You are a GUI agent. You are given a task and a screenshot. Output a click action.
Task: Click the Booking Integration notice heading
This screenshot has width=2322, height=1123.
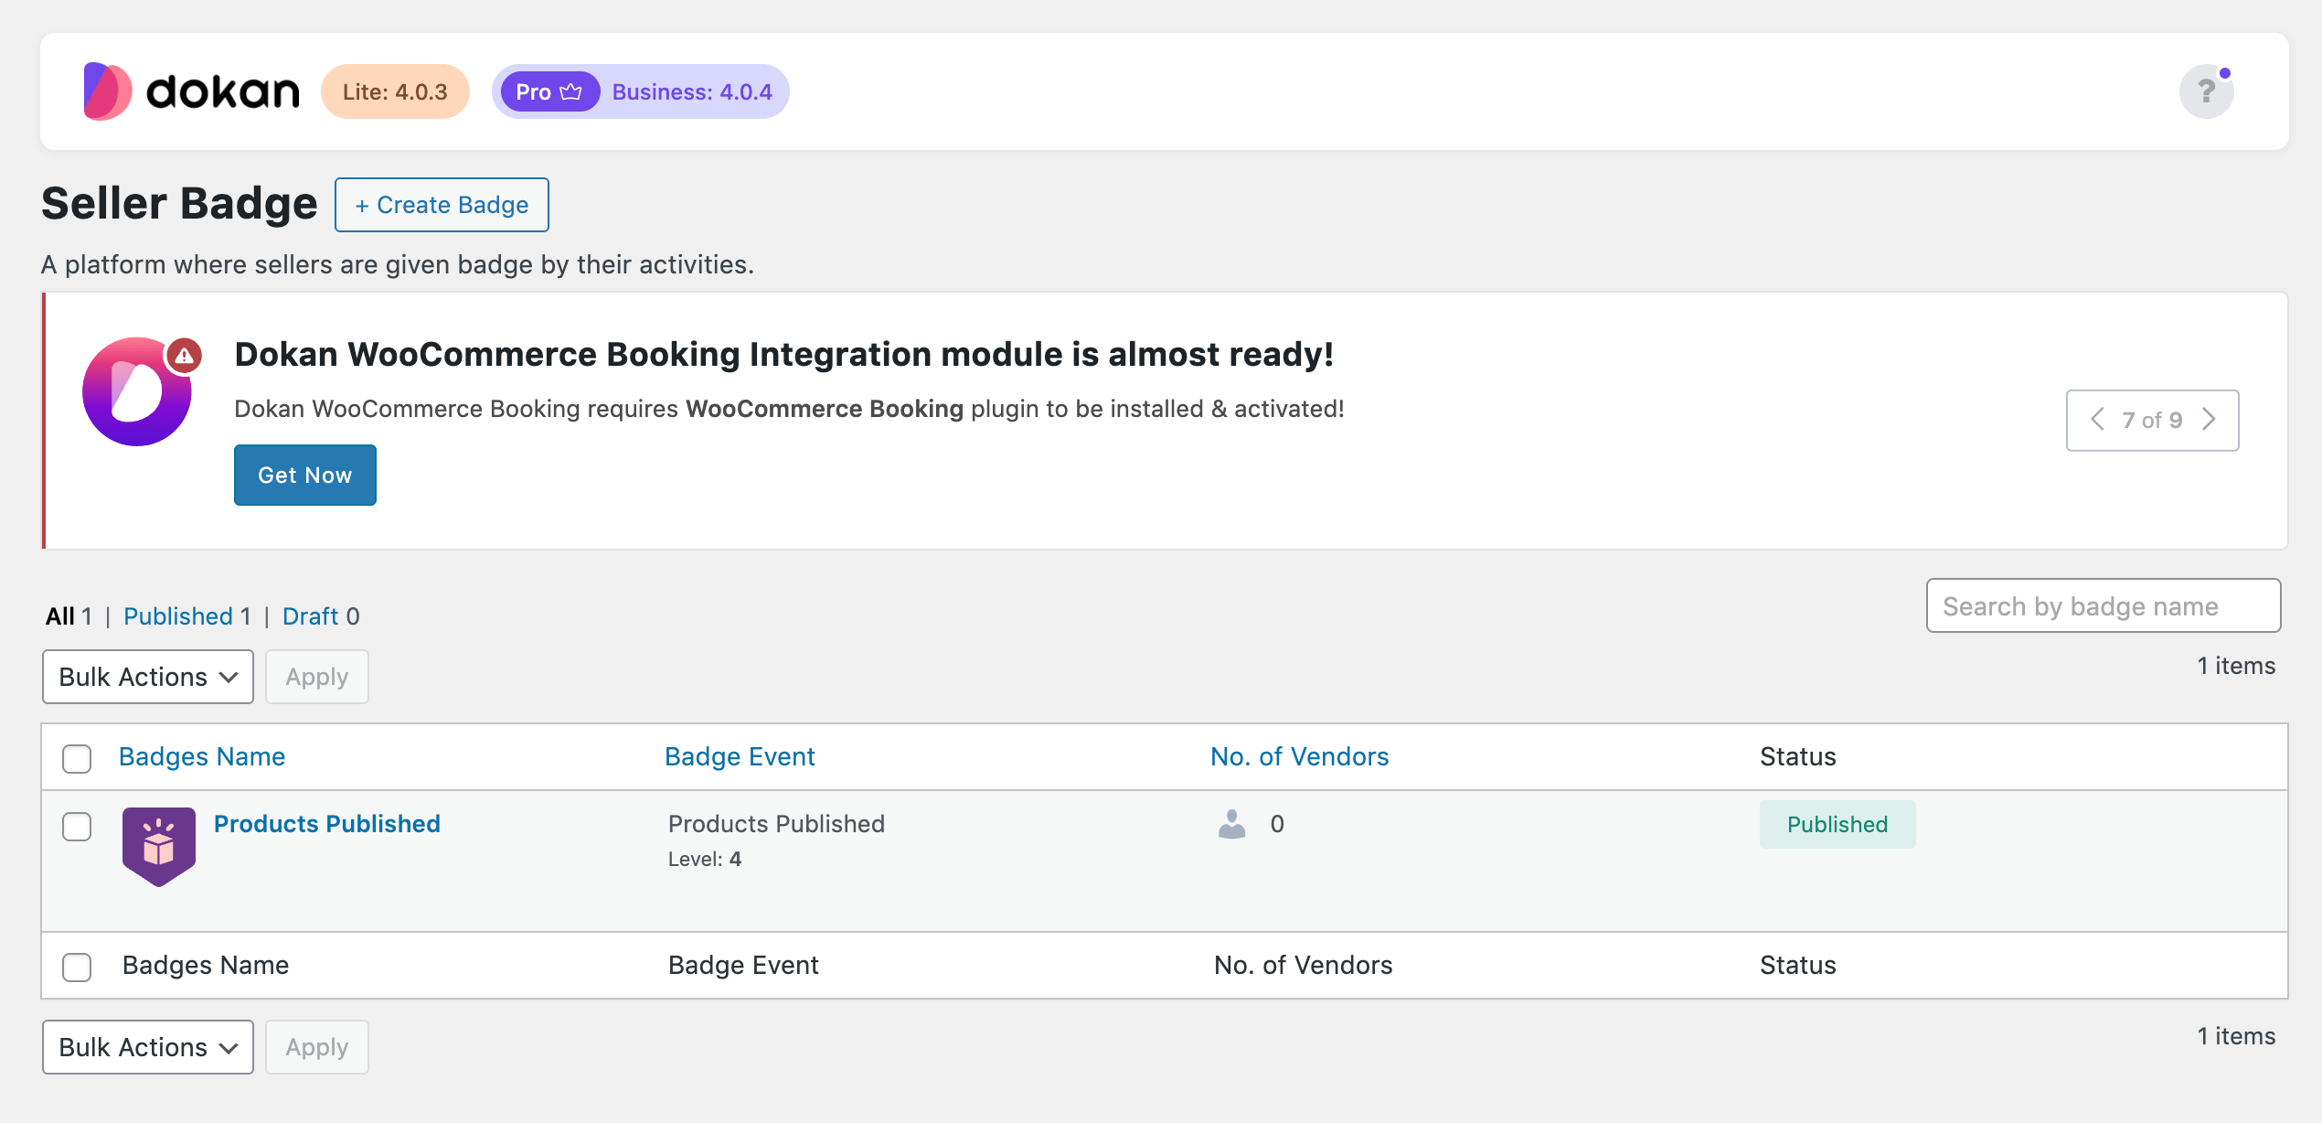[x=783, y=354]
